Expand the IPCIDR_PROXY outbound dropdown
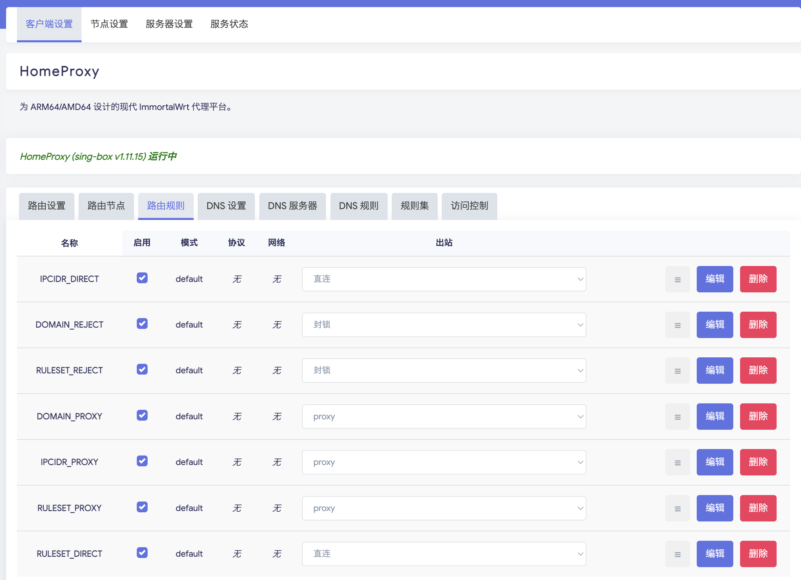 point(443,463)
